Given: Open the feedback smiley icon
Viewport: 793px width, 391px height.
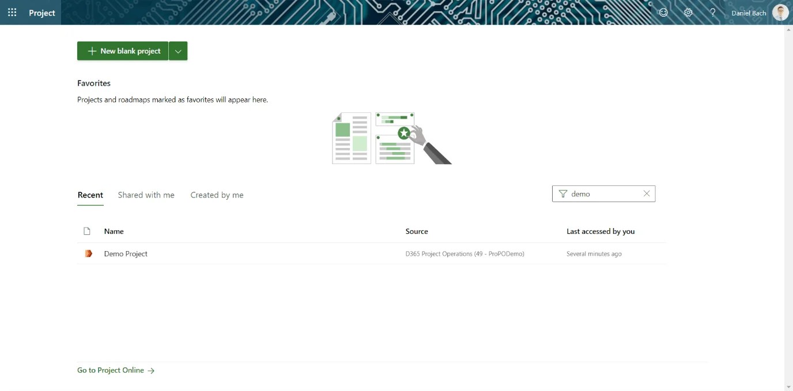Looking at the screenshot, I should point(663,13).
